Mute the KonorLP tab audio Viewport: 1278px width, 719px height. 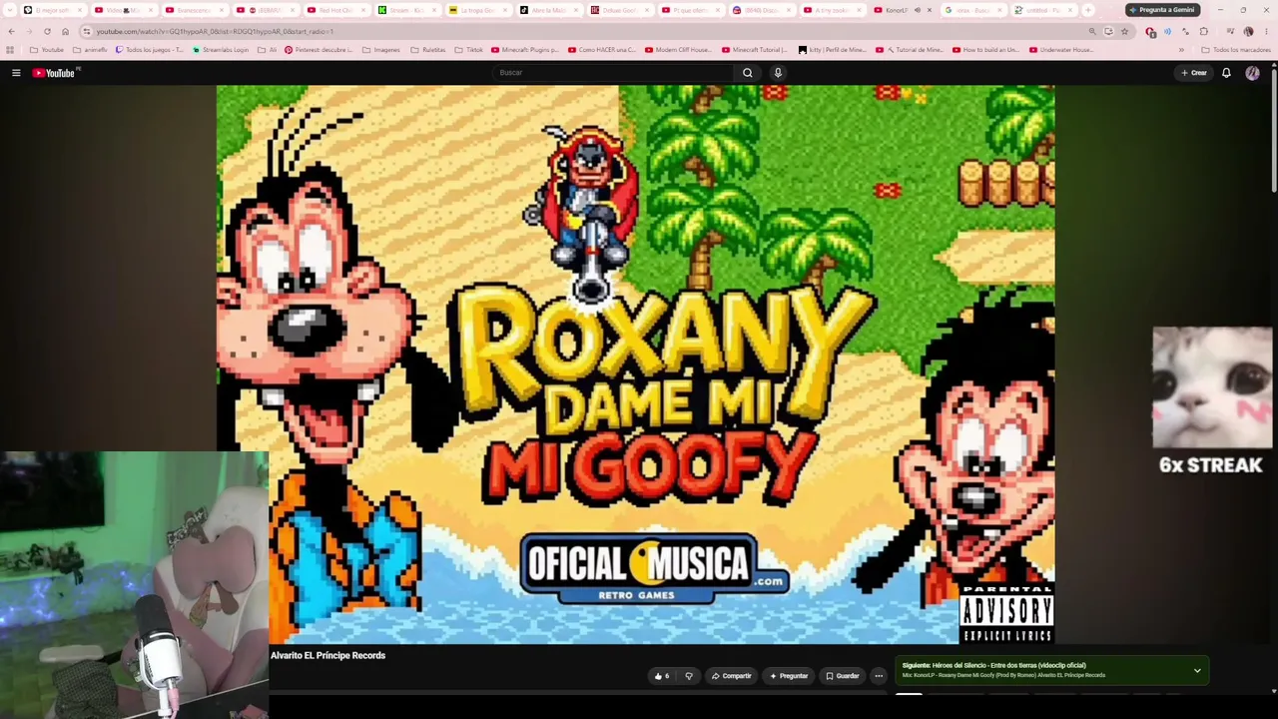pos(918,10)
